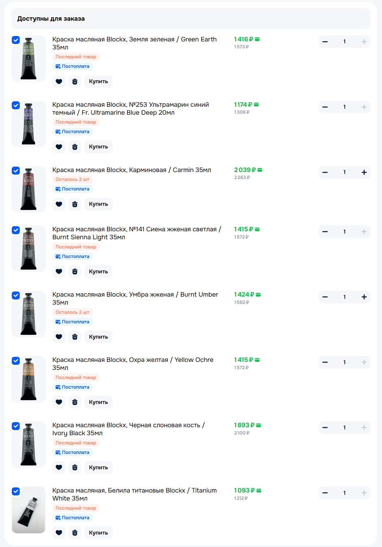Toggle checkbox for Titanium White paint
Viewport: 382px width, 547px height.
click(x=16, y=491)
